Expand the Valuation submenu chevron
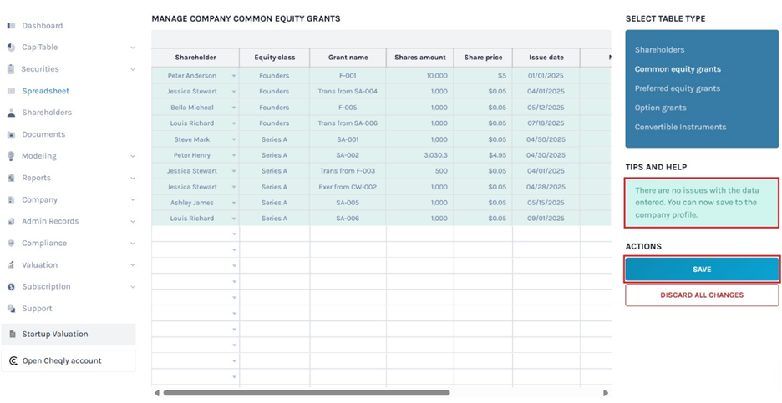The height and width of the screenshot is (403, 782). [x=133, y=264]
